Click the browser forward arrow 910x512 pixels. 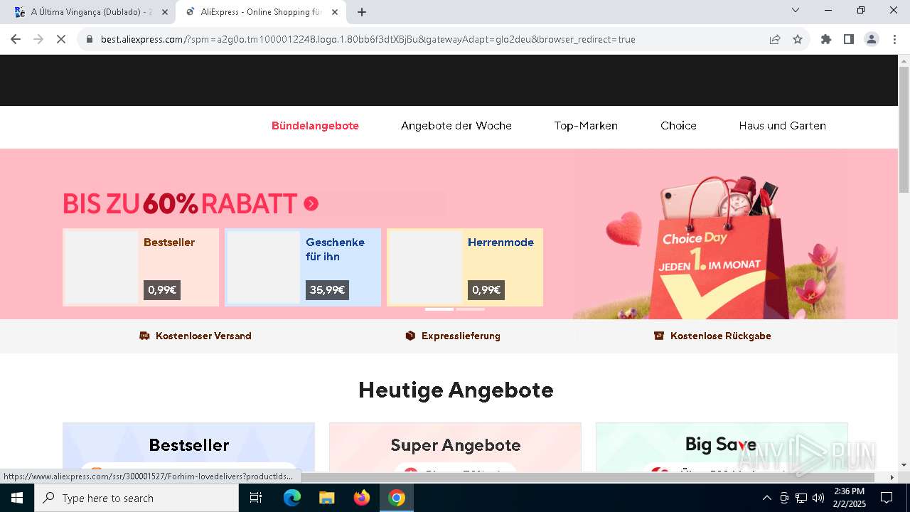click(x=38, y=39)
